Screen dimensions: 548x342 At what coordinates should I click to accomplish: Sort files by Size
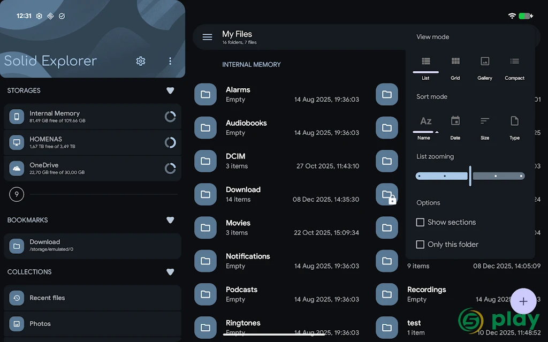(485, 128)
